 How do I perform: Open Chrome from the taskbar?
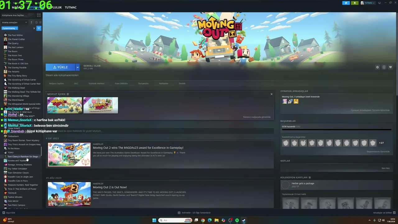(x=203, y=220)
